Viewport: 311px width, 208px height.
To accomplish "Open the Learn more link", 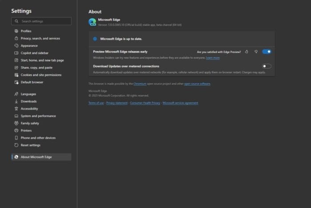I will coord(212,58).
